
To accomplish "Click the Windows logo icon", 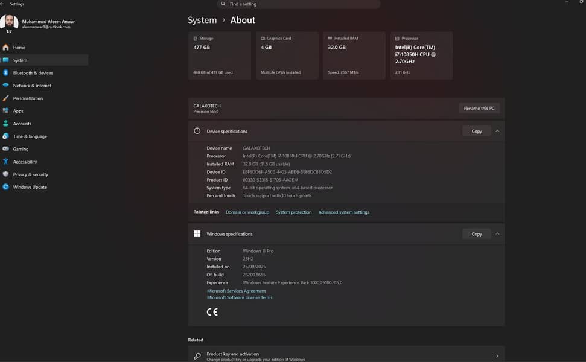I will 197,233.
